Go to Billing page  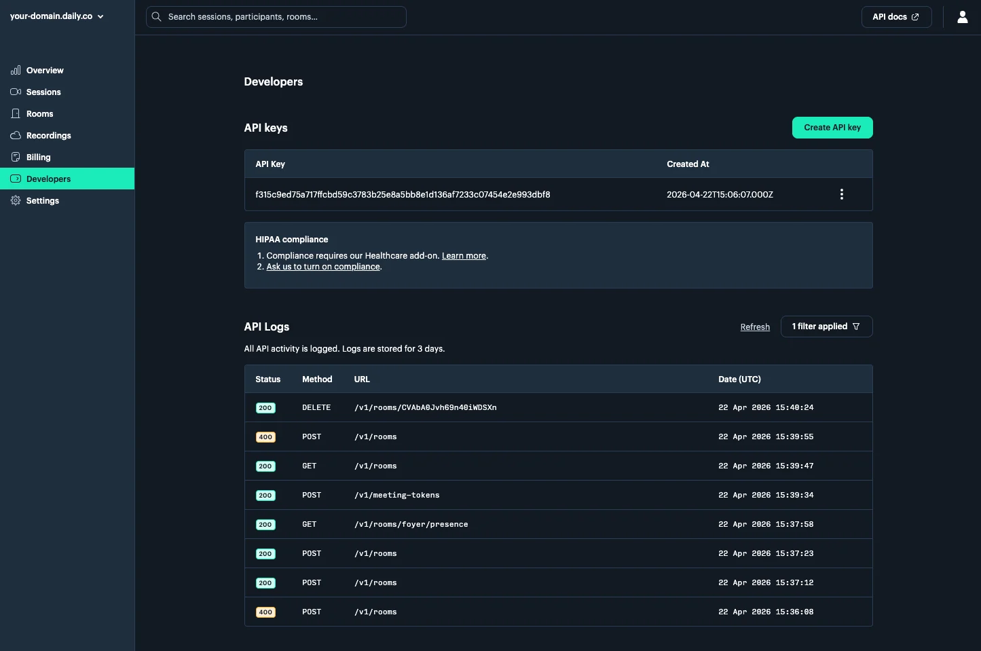67,157
